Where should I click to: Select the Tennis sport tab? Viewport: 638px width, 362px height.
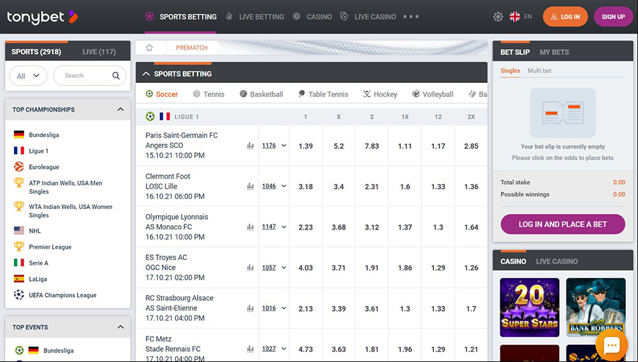tap(208, 94)
